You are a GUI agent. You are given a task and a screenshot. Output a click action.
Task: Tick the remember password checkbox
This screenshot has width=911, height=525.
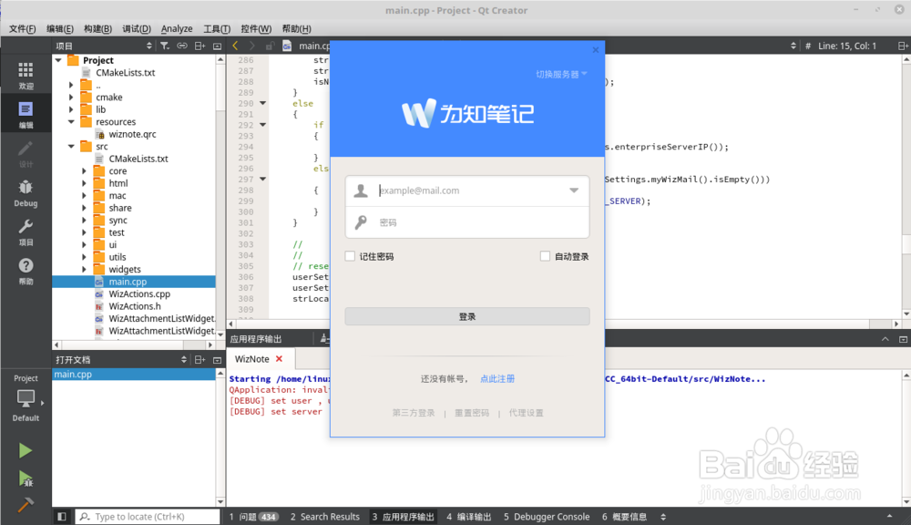pos(350,256)
